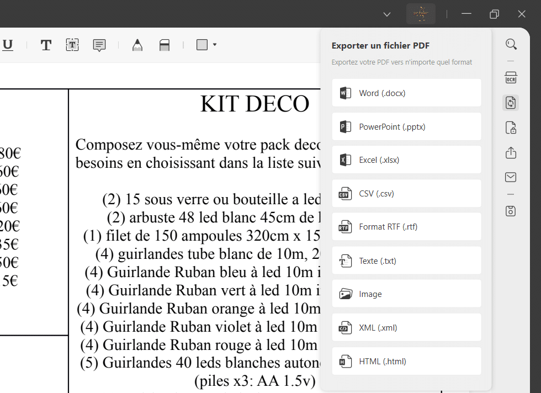Choose Format RTF (.rtf) export
Viewport: 541px width, 393px height.
(x=406, y=227)
